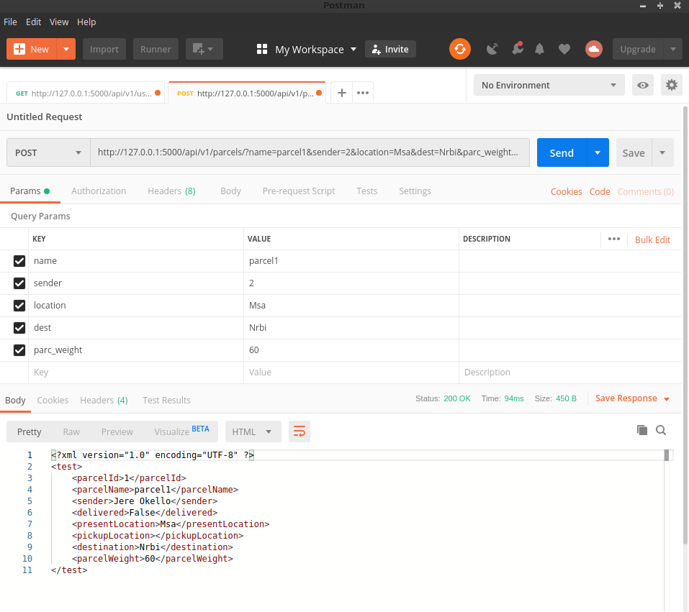Click the empty Key parameter field
This screenshot has width=689, height=612.
(136, 373)
